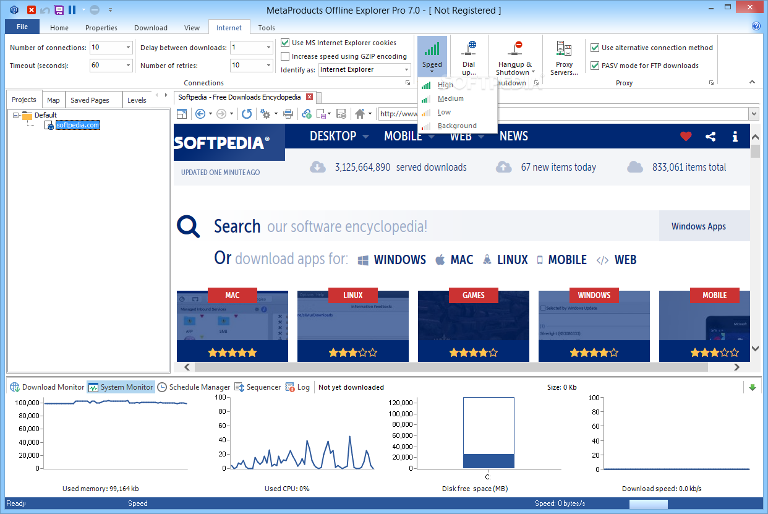Open Identify as browser dropdown
Screen dimensions: 768x514
point(406,70)
